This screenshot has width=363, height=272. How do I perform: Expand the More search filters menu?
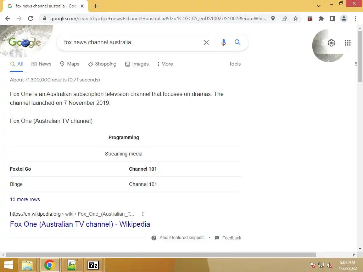click(165, 64)
